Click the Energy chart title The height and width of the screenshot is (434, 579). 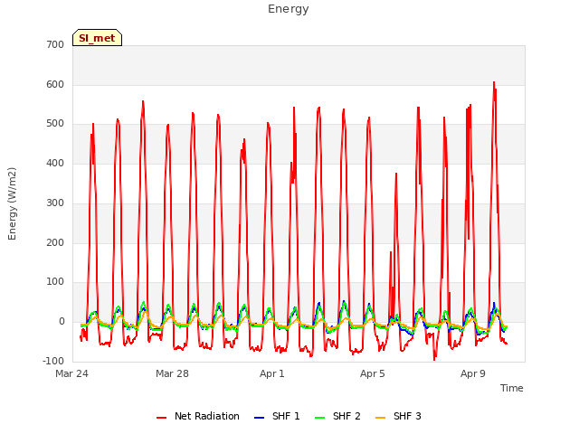[289, 9]
